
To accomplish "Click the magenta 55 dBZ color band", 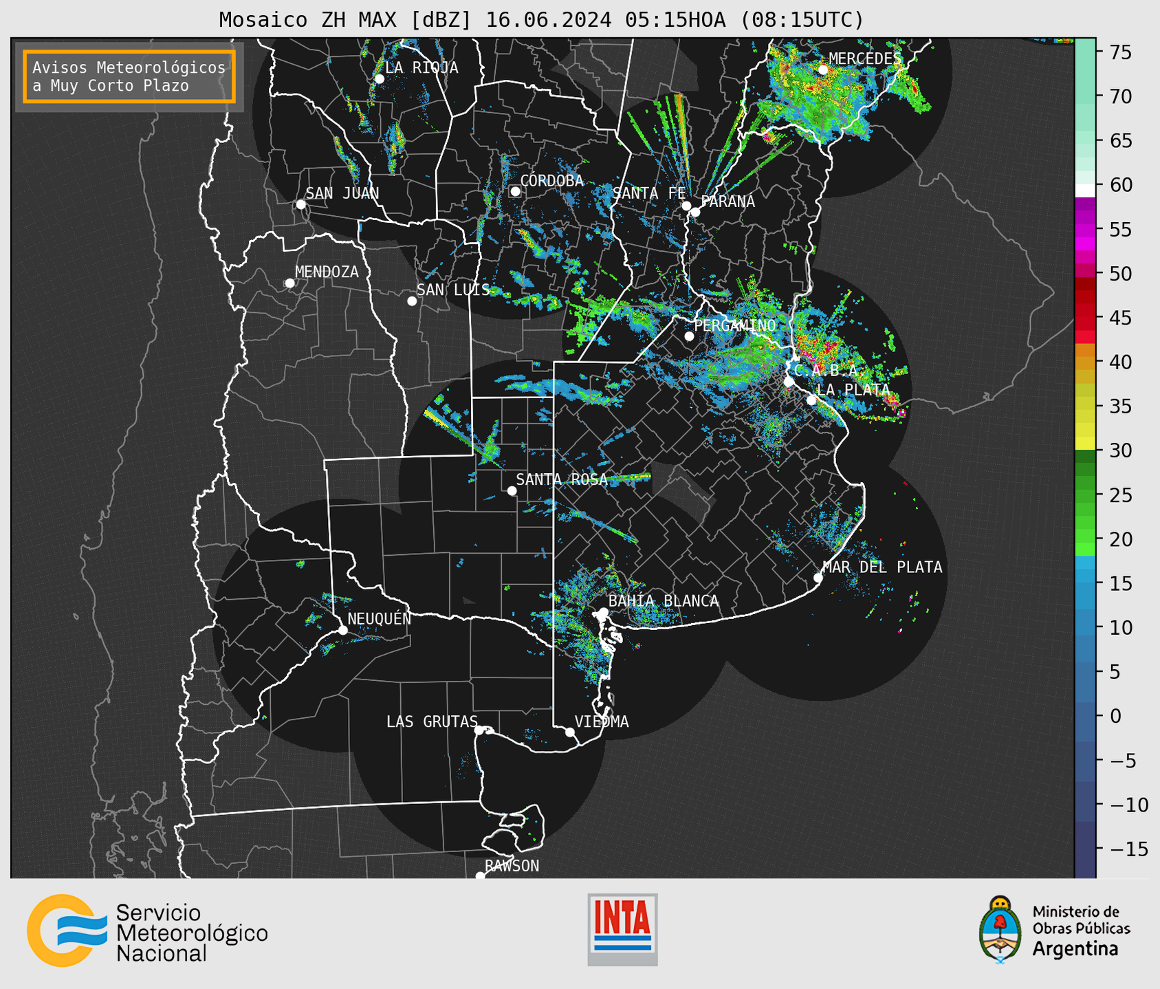I will (x=1085, y=229).
